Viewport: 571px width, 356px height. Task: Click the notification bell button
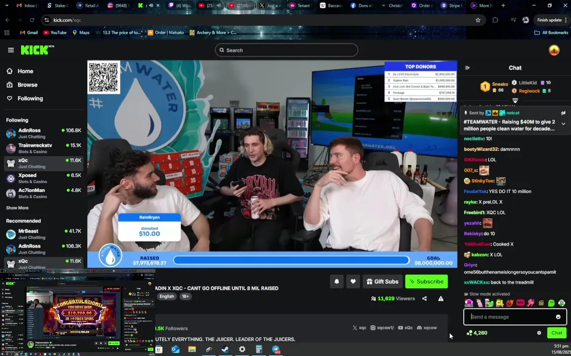coord(336,281)
